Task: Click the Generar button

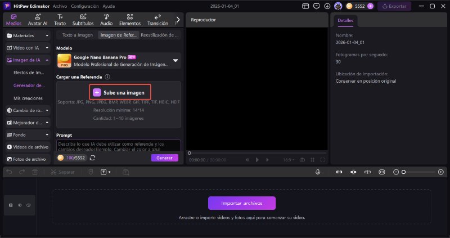Action: click(164, 158)
